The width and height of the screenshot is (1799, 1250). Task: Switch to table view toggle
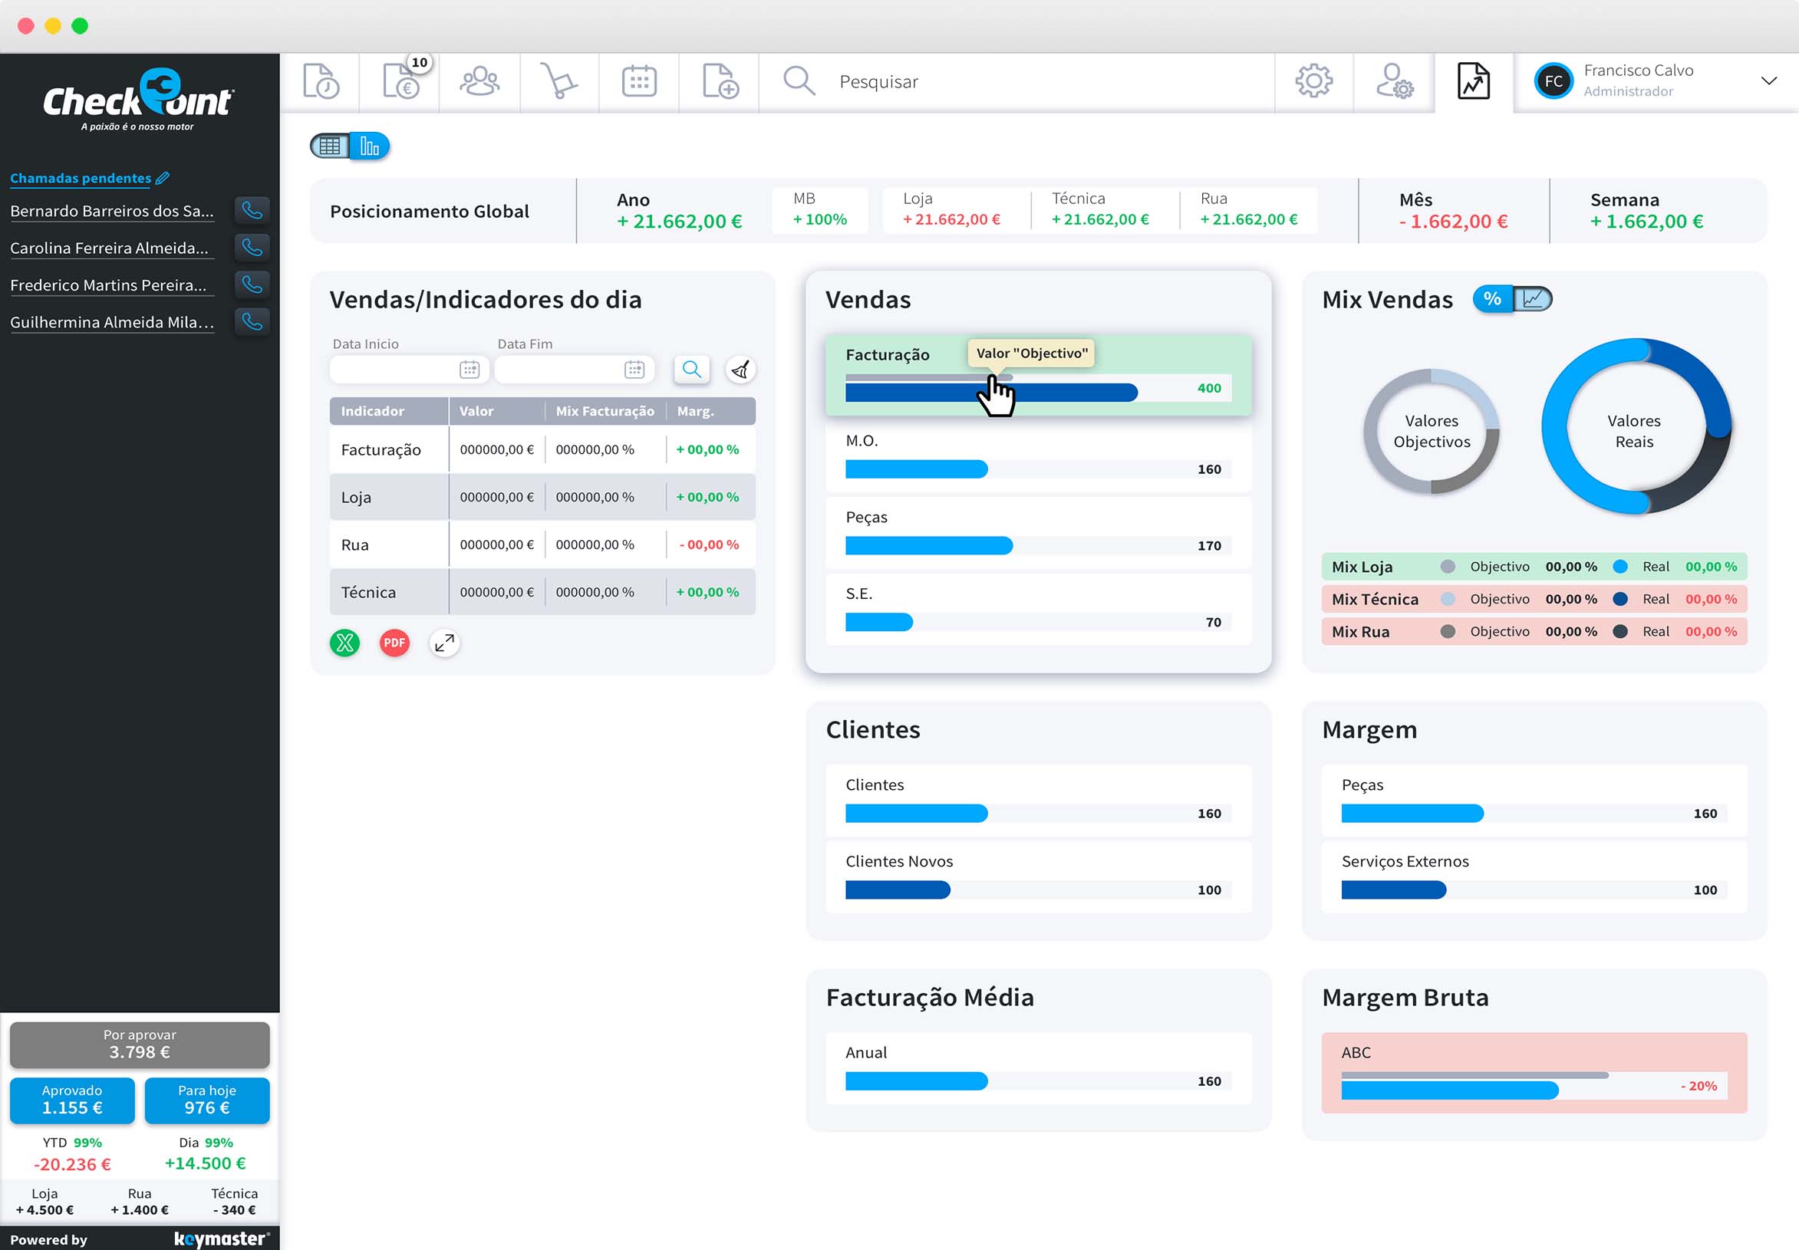click(x=330, y=146)
